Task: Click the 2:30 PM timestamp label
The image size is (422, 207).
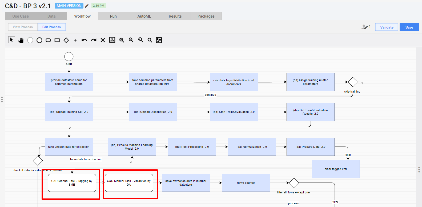Action: pyautogui.click(x=99, y=6)
